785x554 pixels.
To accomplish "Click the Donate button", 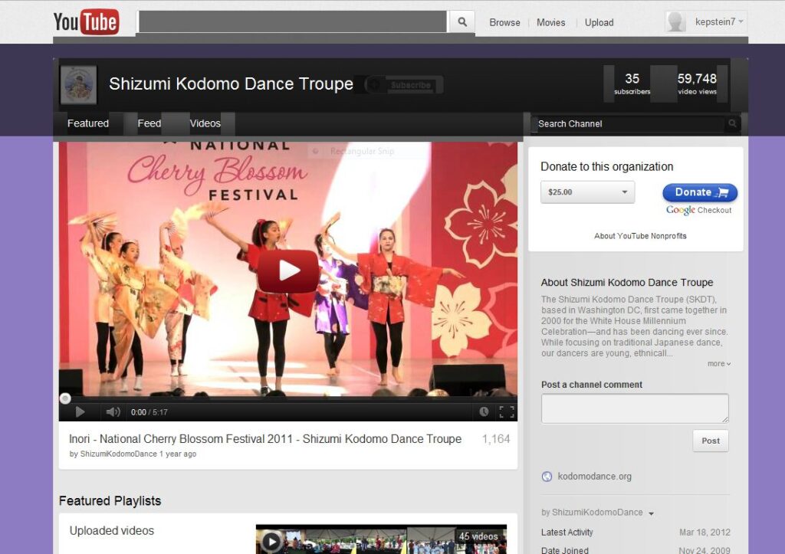I will (x=699, y=192).
